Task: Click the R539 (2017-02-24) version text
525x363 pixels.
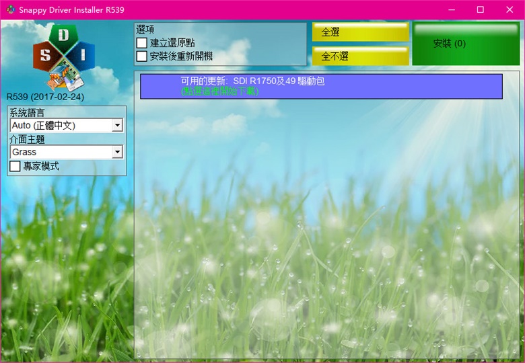Action: (46, 97)
